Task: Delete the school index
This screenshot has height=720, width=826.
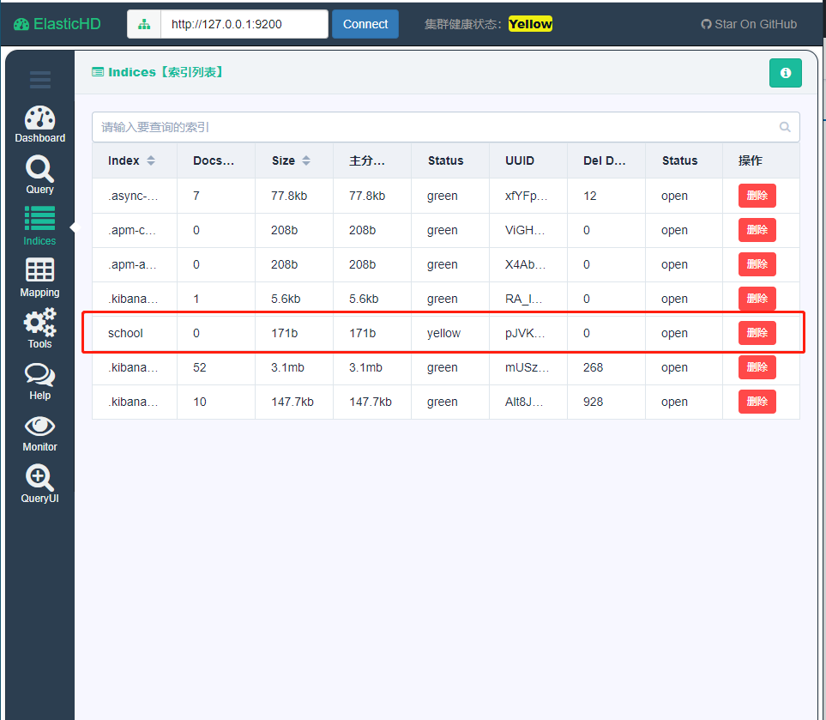Action: coord(757,333)
